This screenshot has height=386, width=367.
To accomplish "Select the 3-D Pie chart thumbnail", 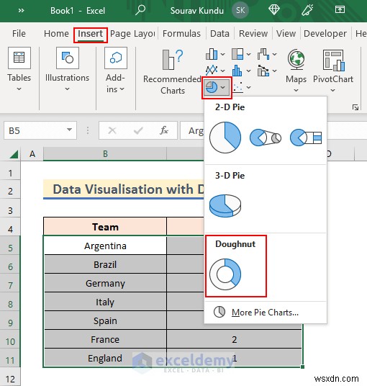I will [225, 206].
